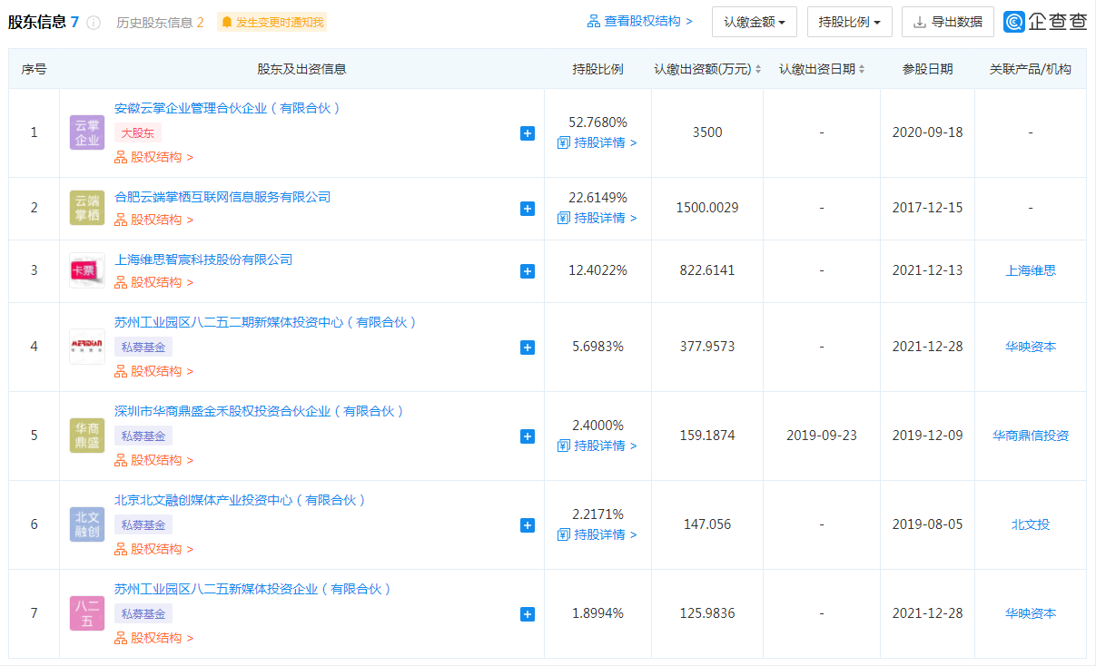1096x666 pixels.
Task: Open 华映资本 link in row 7
Action: pyautogui.click(x=1031, y=613)
